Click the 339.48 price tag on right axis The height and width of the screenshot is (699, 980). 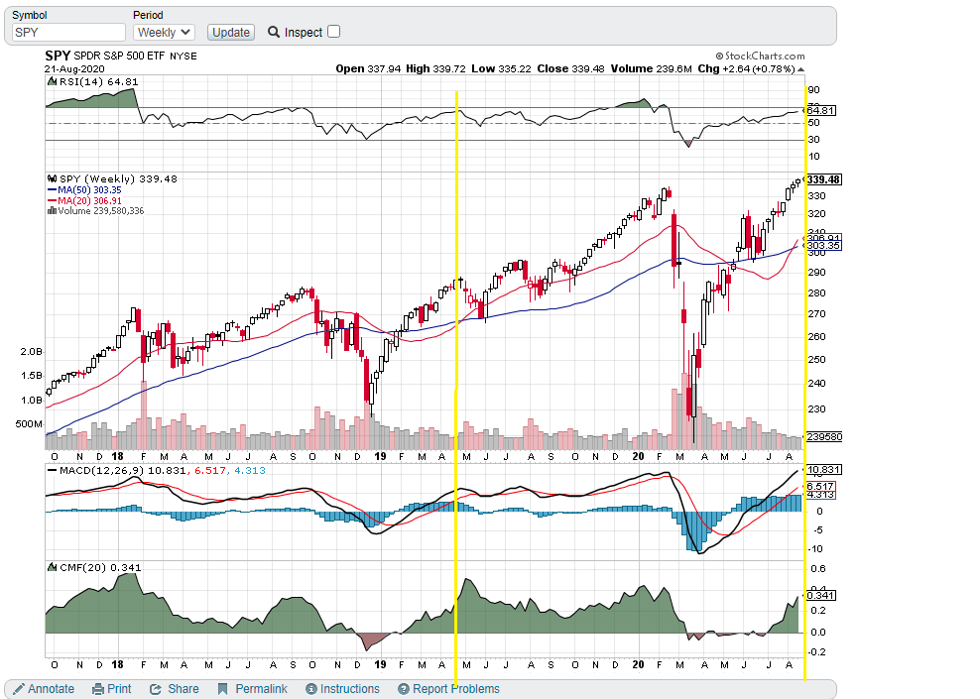click(x=823, y=179)
